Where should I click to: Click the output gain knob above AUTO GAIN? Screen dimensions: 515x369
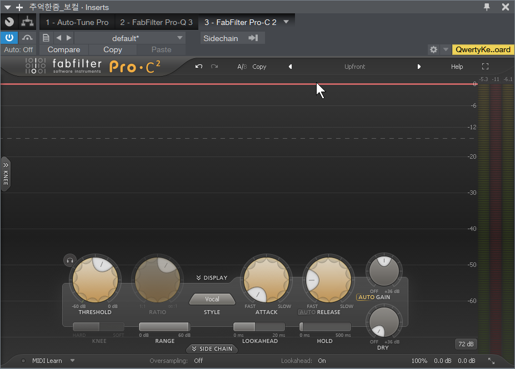point(384,271)
